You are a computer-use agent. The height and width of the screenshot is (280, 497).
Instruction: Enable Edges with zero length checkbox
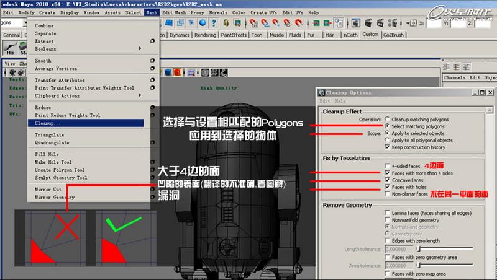coord(387,240)
